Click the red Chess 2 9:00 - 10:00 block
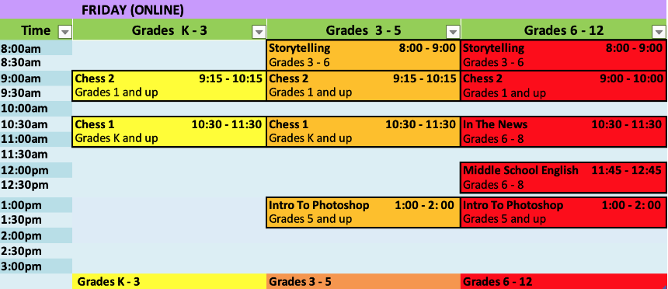 pos(564,85)
